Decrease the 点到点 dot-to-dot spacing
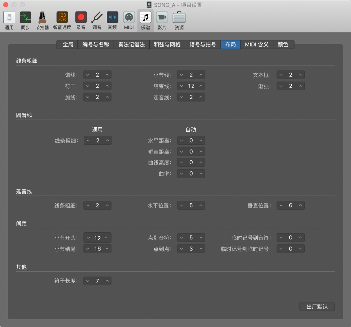The width and height of the screenshot is (351, 327). [182, 249]
